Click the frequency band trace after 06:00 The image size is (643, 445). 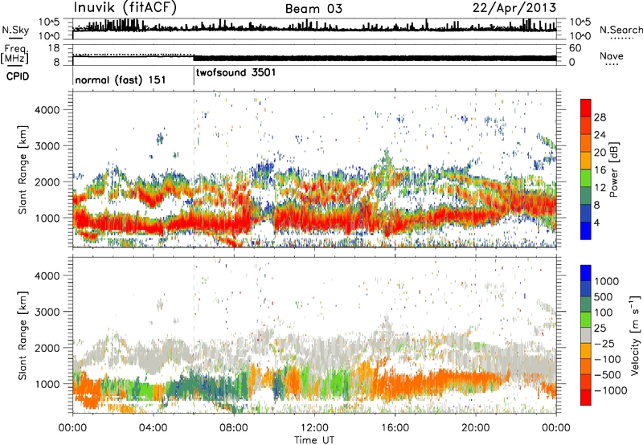pyautogui.click(x=375, y=58)
